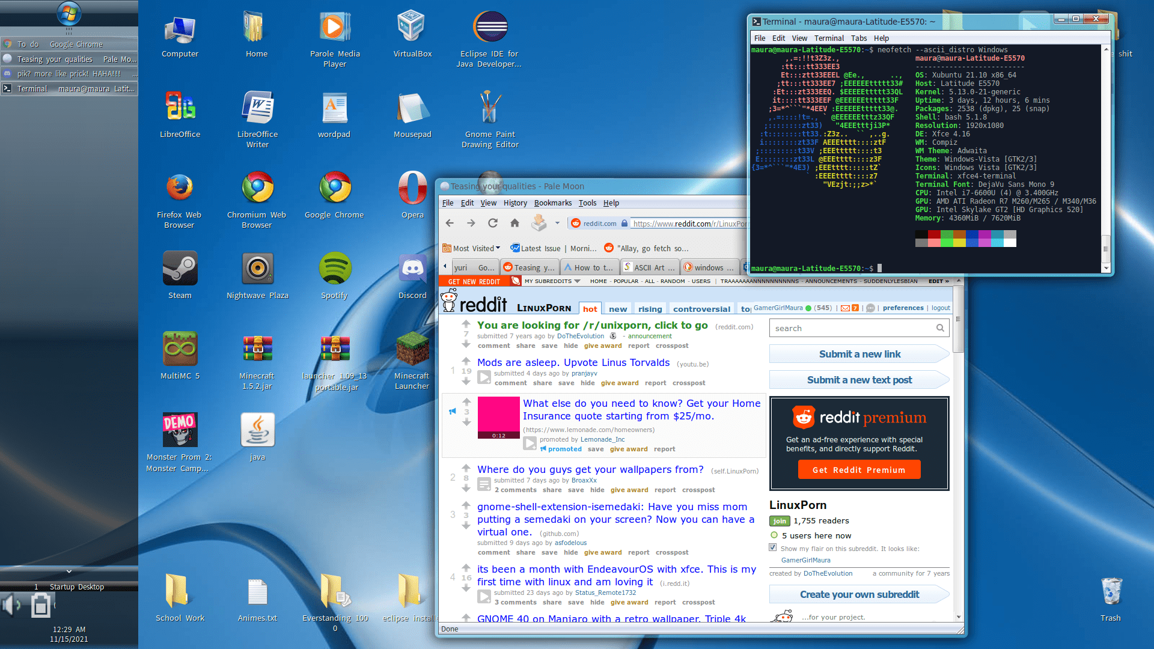Open Discord desktop icon
The width and height of the screenshot is (1154, 649).
tap(412, 269)
